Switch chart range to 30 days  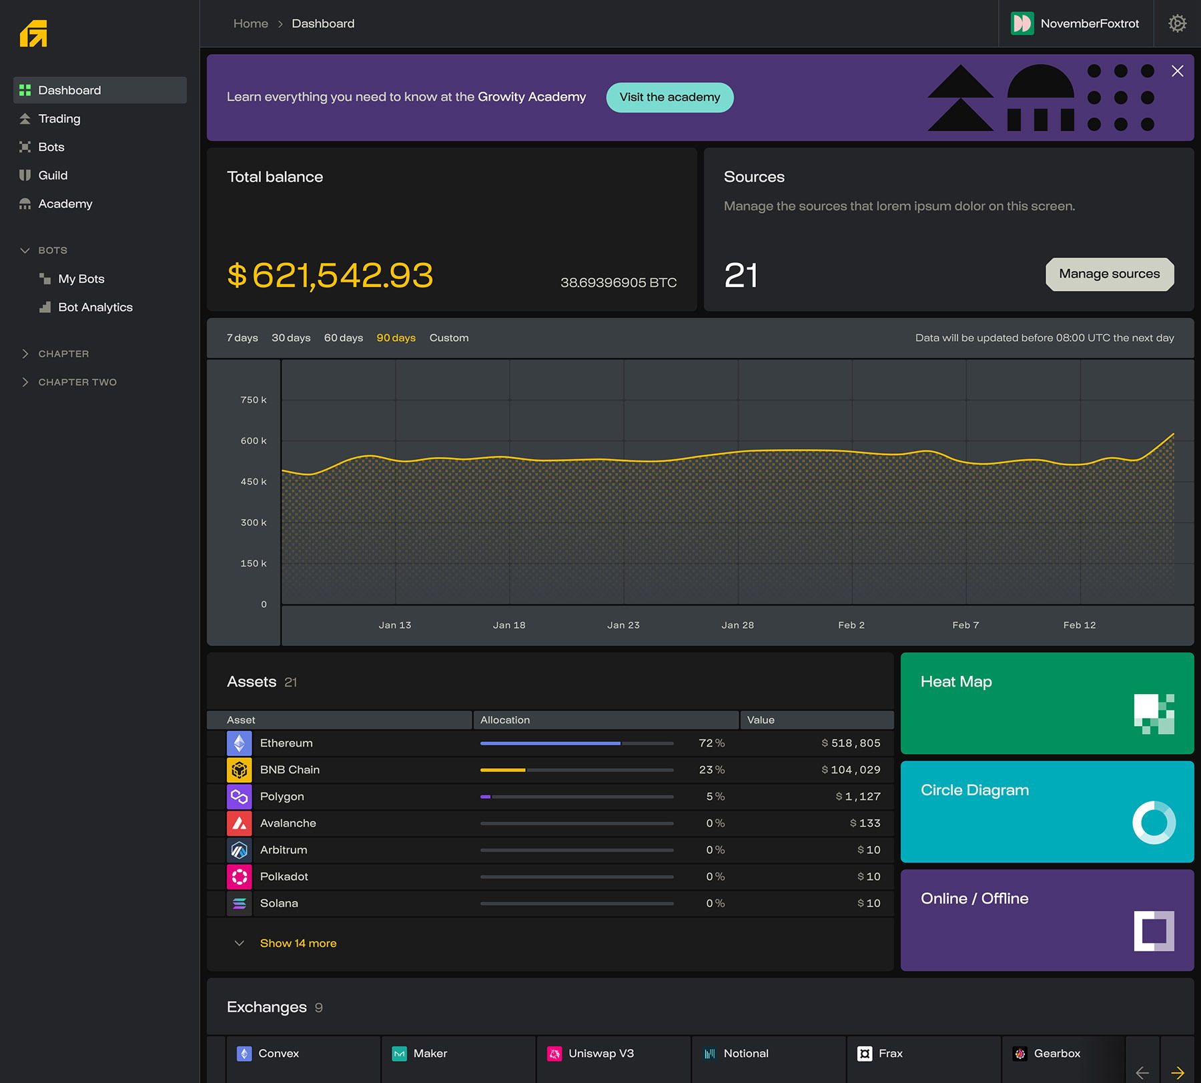(291, 338)
